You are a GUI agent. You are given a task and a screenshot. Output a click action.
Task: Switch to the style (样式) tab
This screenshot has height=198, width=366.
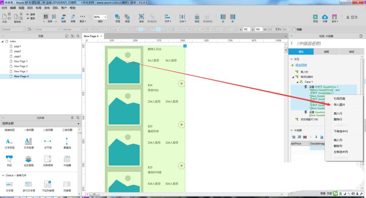351,52
